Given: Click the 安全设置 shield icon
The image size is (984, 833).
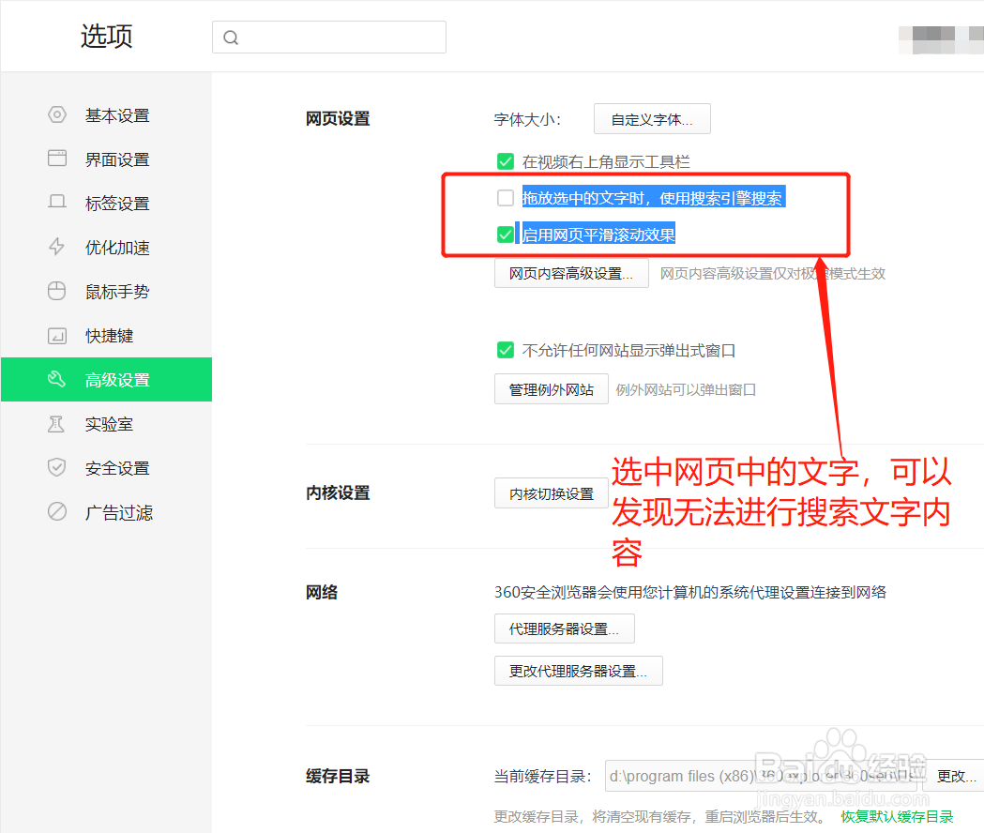Looking at the screenshot, I should point(57,467).
